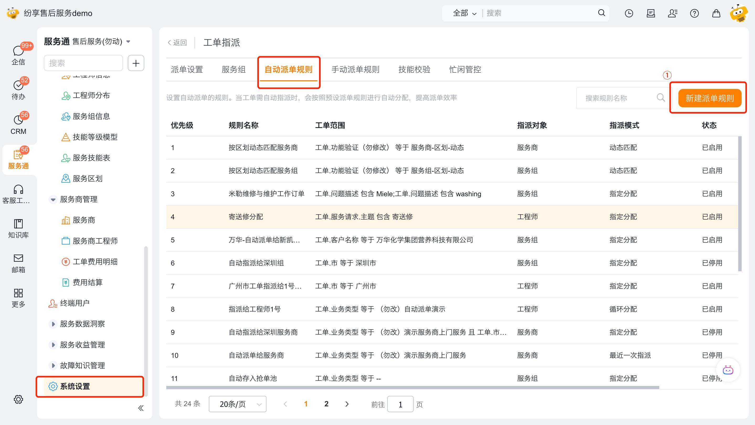Screen dimensions: 755x425
Task: Expand the 服务数据洞察 tree group
Action: coord(53,324)
